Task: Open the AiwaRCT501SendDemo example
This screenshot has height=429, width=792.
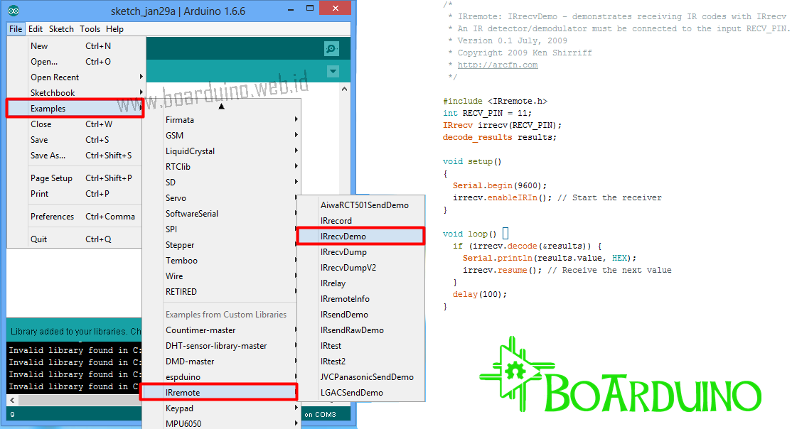Action: click(x=360, y=205)
